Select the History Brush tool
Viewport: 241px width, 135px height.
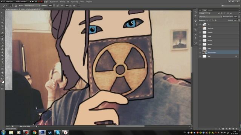pos(2,42)
